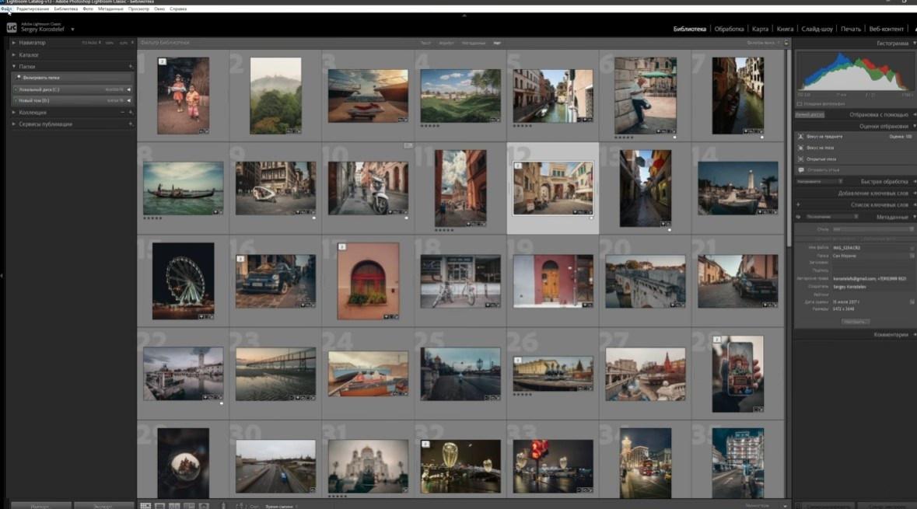Screen dimensions: 917x509
Task: Toggle the Локальный диск (C:) volume arrow
Action: click(x=128, y=89)
